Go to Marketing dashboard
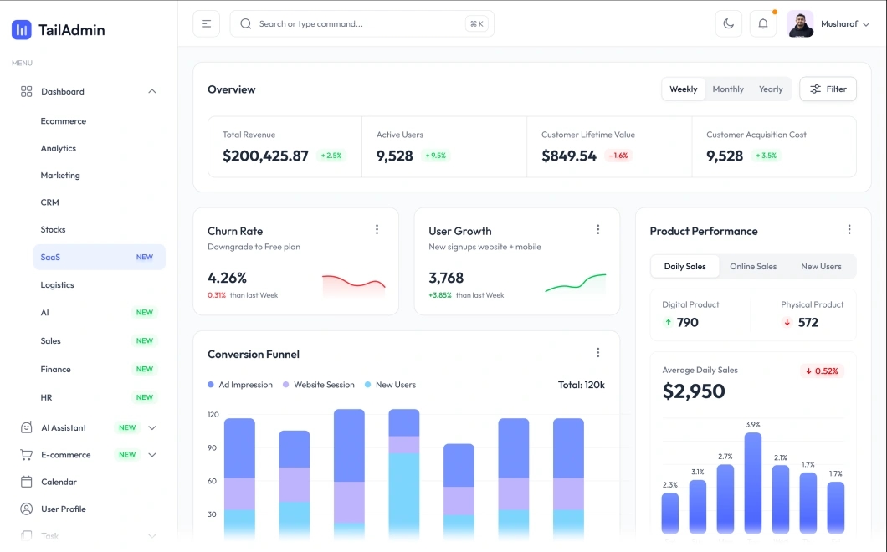887x552 pixels. pos(60,176)
